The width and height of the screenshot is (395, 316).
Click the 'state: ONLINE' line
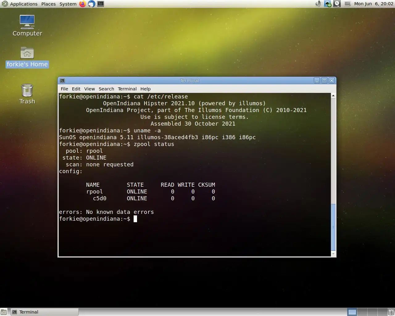(84, 158)
